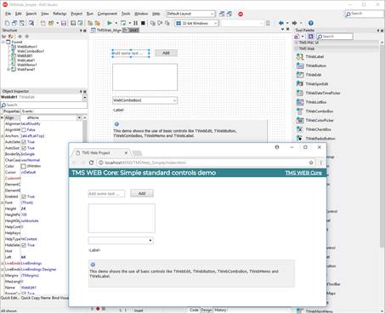Toggle the AutoSelect True checkbox

pyautogui.click(x=24, y=142)
